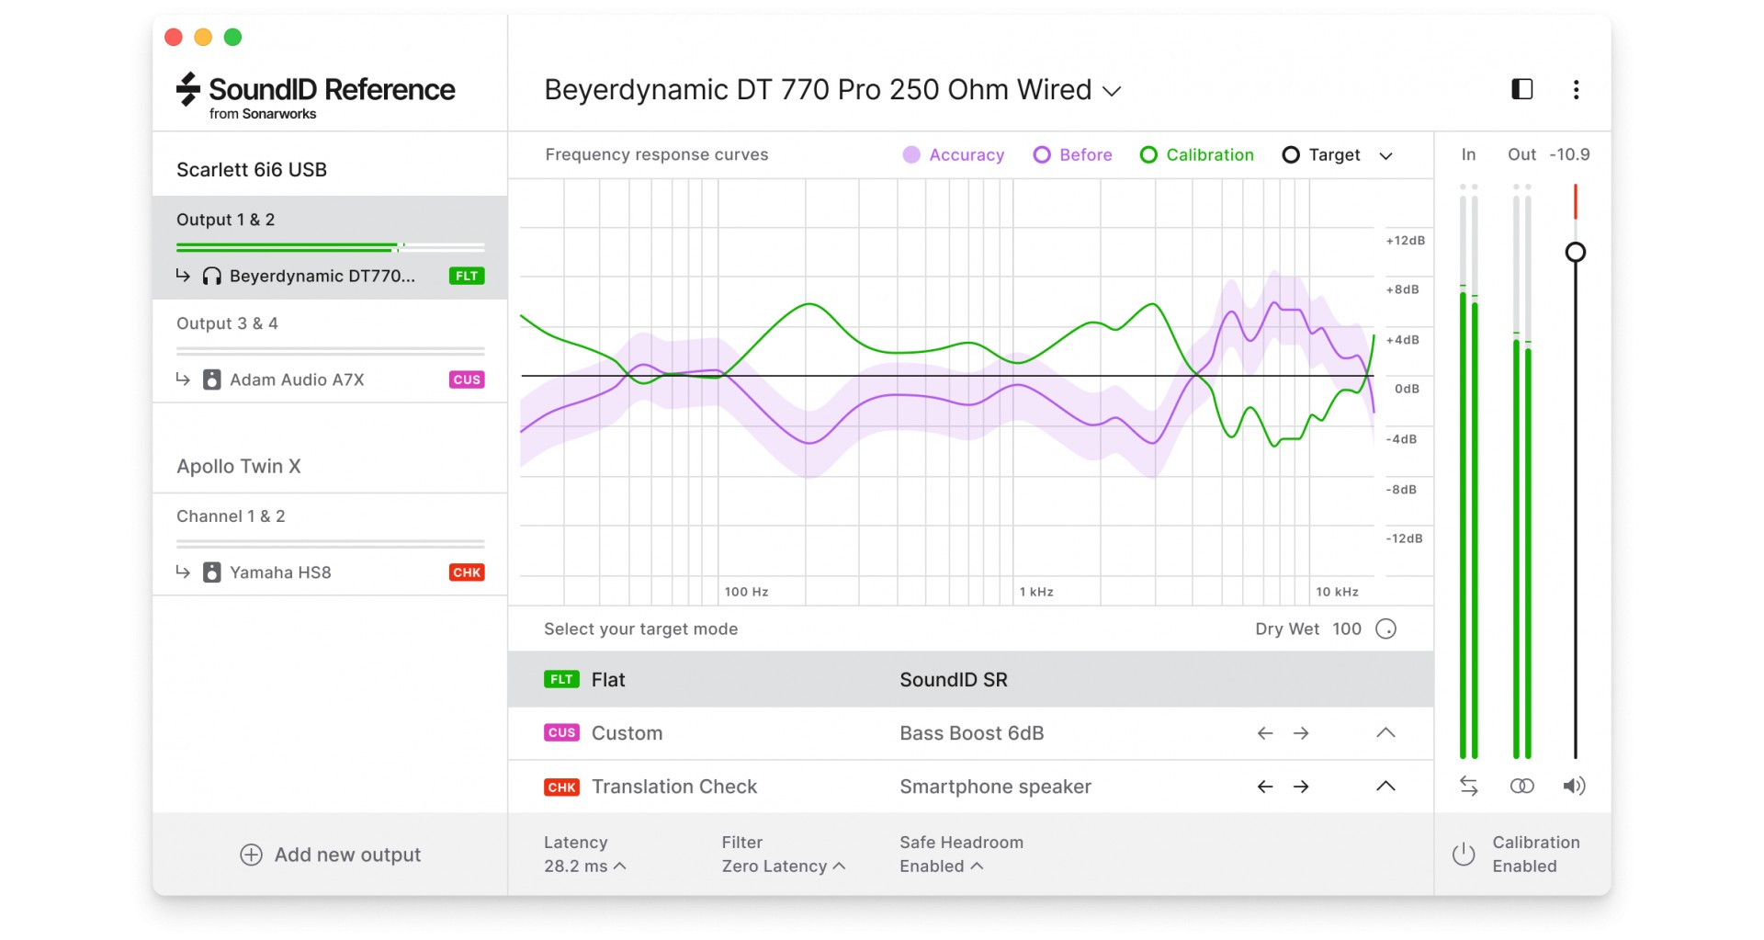Go to previous Translation Check preset arrow
This screenshot has width=1764, height=940.
tap(1265, 787)
